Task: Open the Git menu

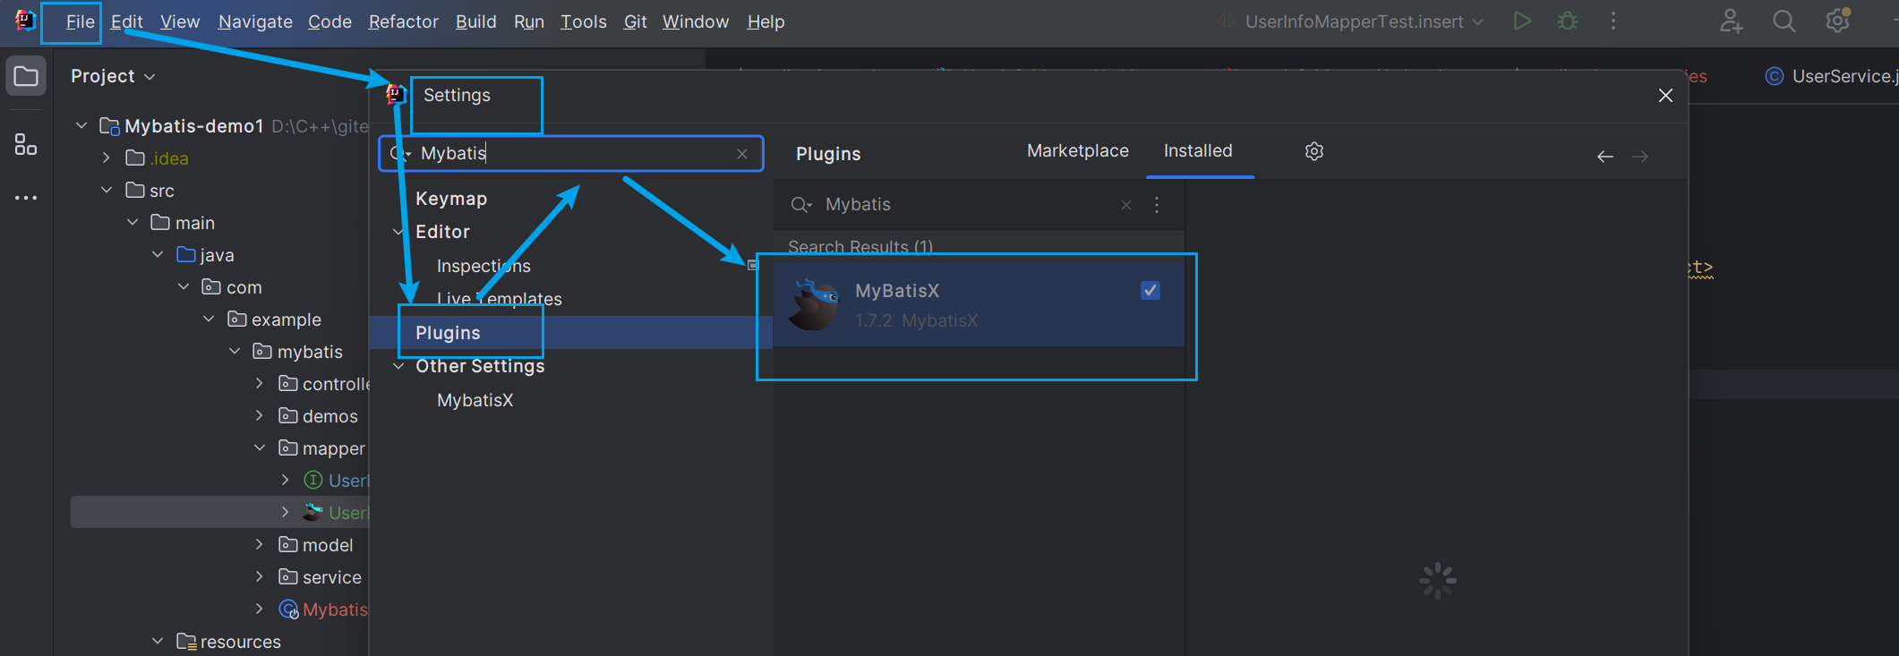Action: click(x=636, y=21)
